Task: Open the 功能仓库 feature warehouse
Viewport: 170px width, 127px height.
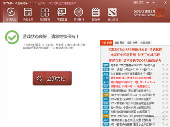Action: [x=28, y=15]
